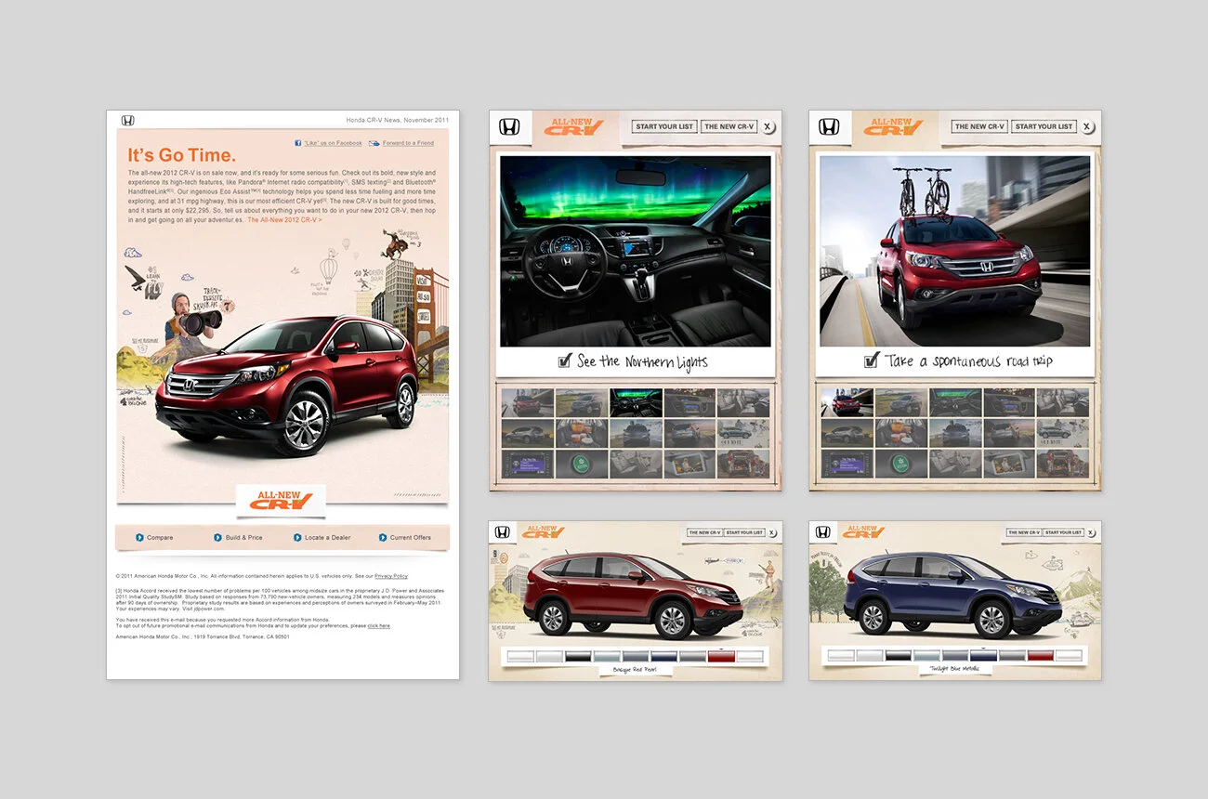This screenshot has width=1208, height=799.
Task: Click the Honda logo in the Northern Lights panel
Action: [x=509, y=127]
